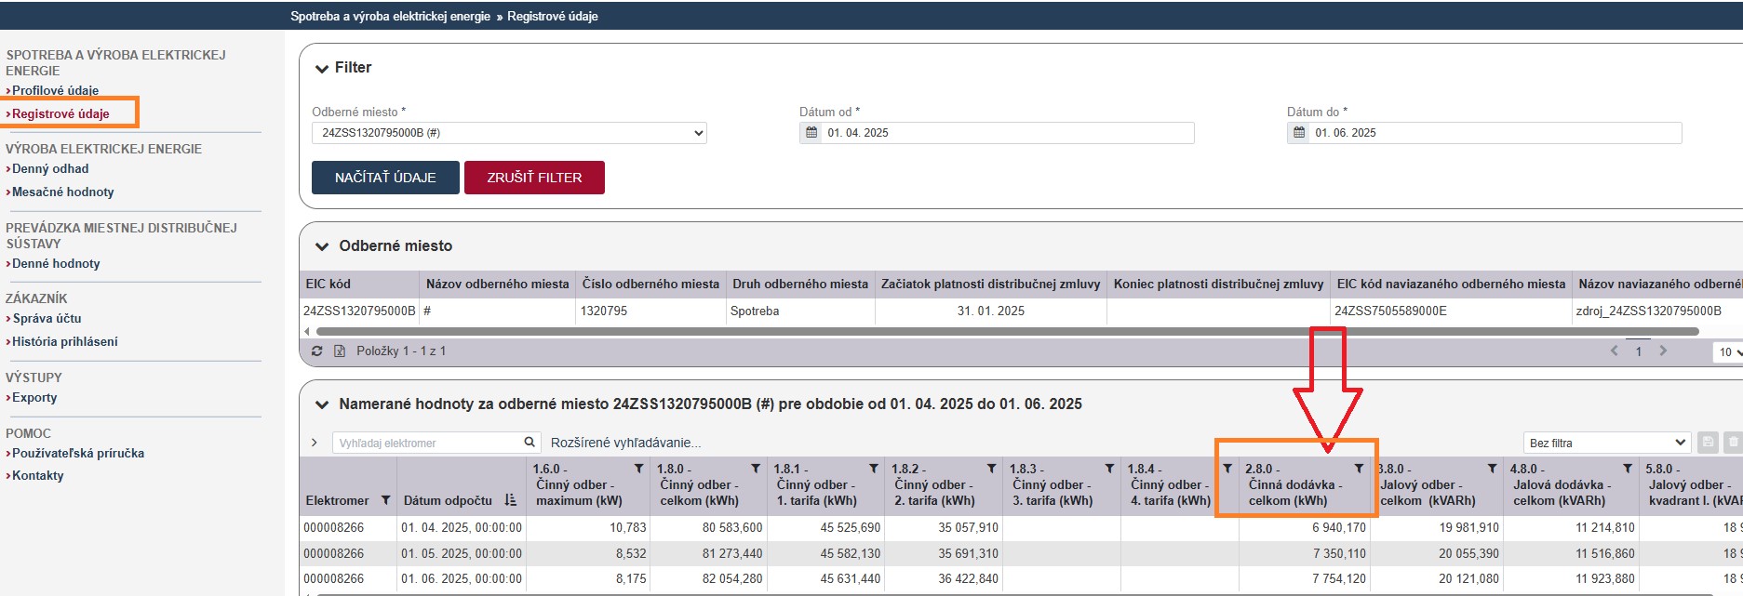The height and width of the screenshot is (596, 1743).
Task: Click the Vyhľadaj elektromer search field
Action: [427, 443]
